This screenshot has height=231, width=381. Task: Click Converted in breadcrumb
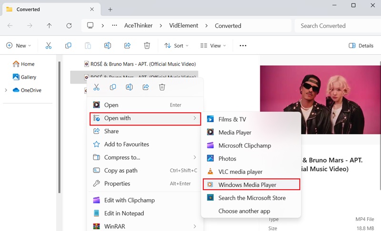tap(228, 26)
